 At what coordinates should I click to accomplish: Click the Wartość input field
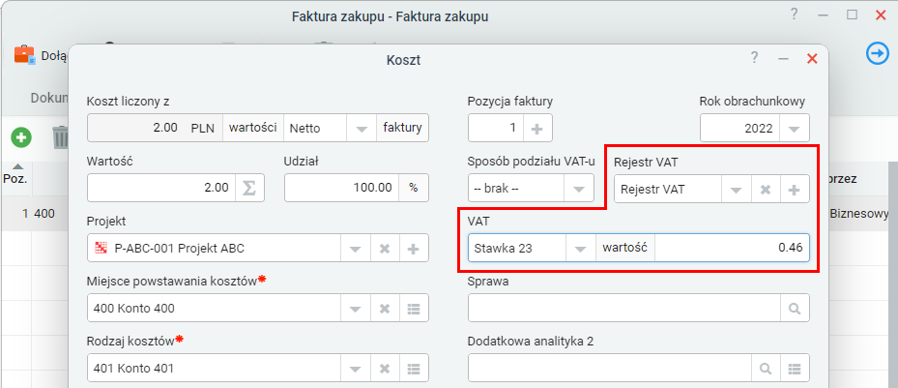click(160, 188)
